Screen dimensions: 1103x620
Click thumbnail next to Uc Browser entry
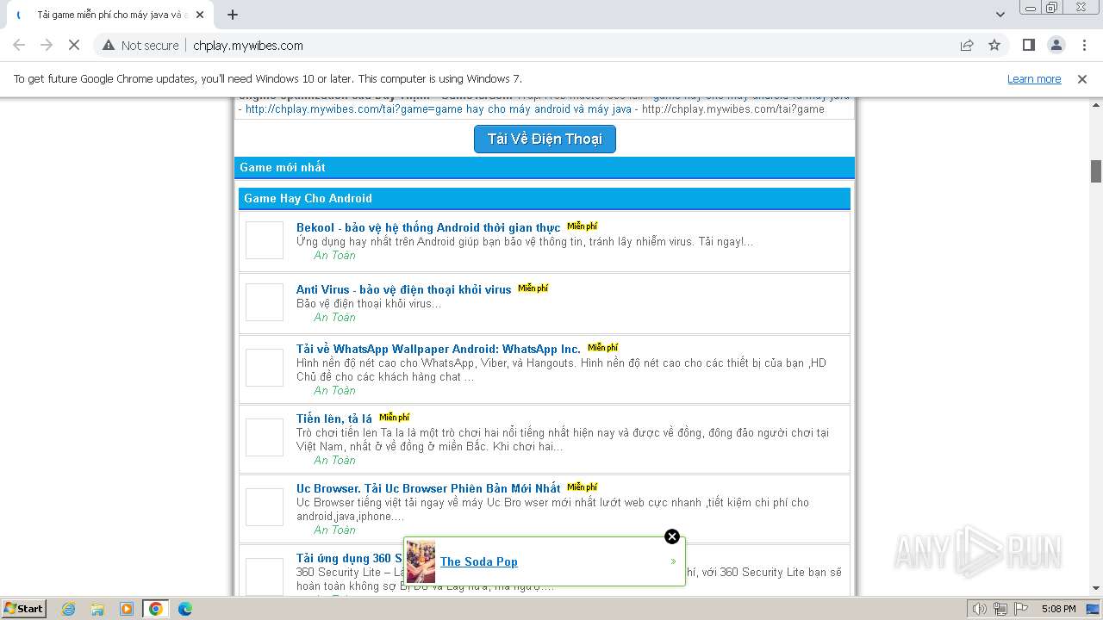[265, 507]
